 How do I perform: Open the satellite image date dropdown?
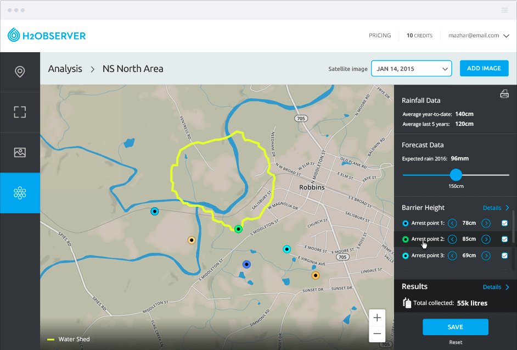412,69
